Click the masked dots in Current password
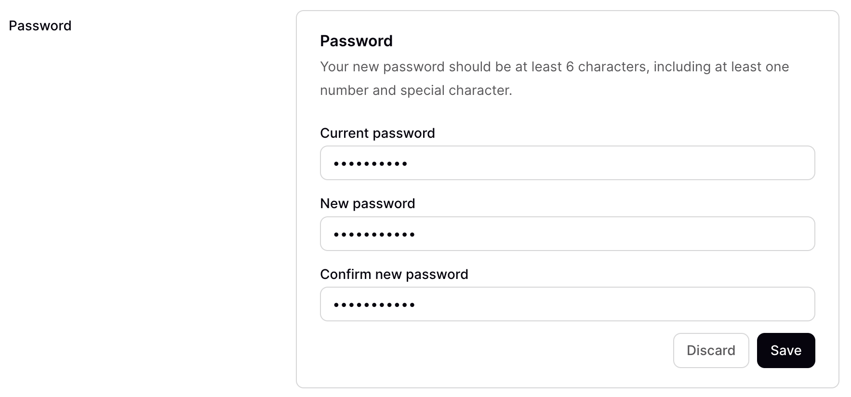The width and height of the screenshot is (851, 397). [x=371, y=164]
